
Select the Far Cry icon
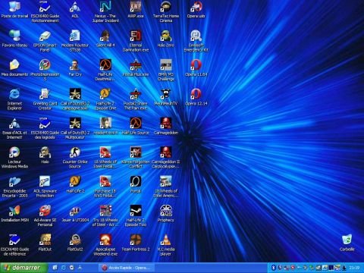[x=75, y=64]
